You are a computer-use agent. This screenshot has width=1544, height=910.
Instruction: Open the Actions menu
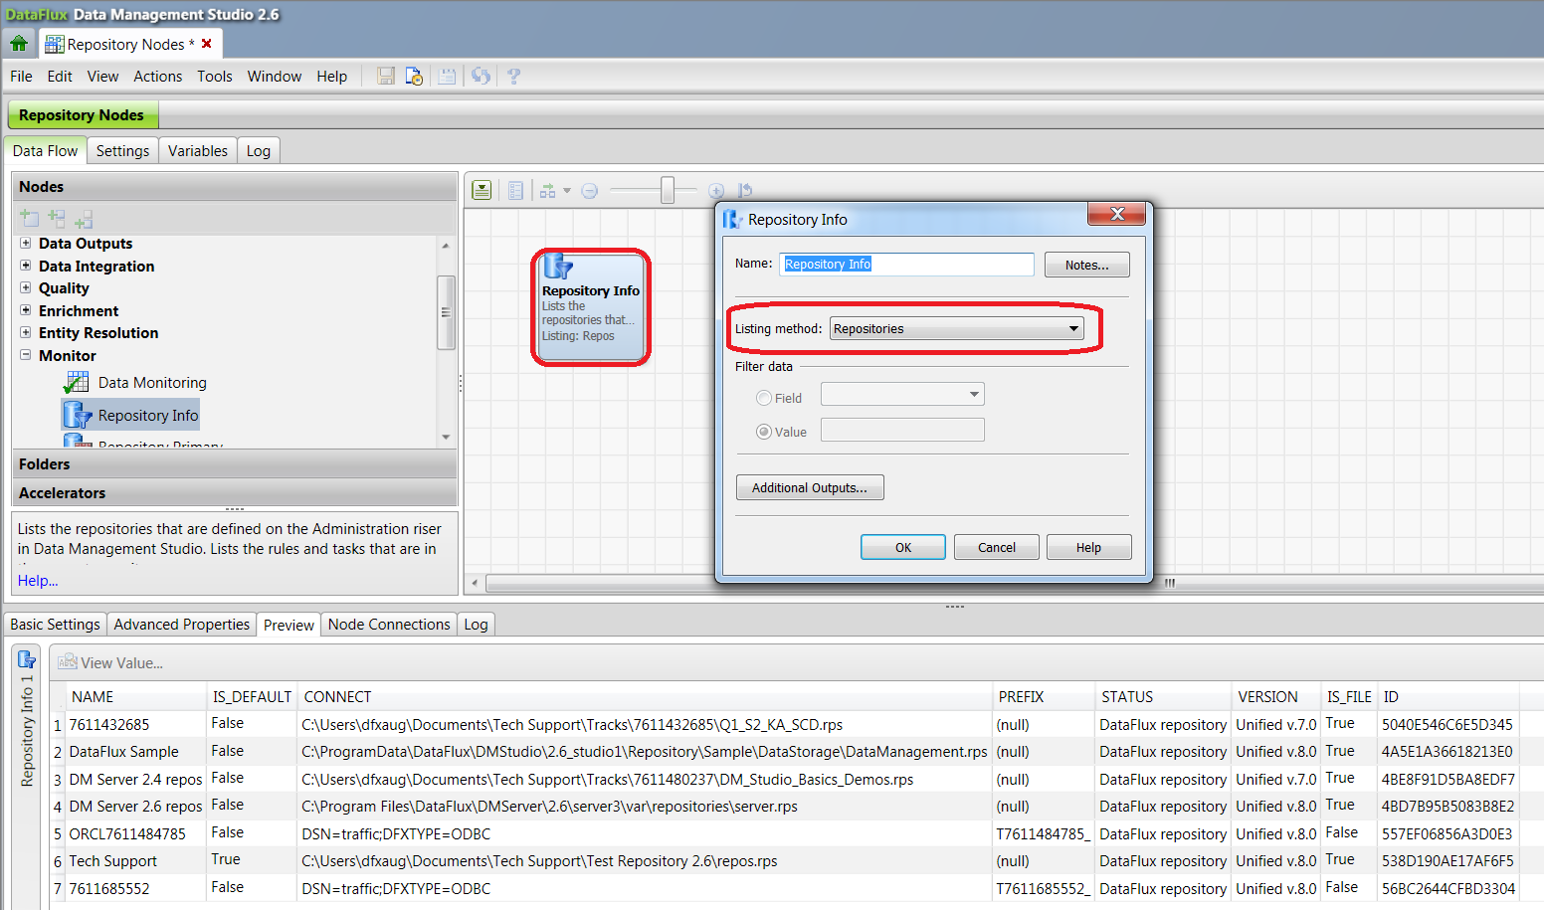point(157,76)
